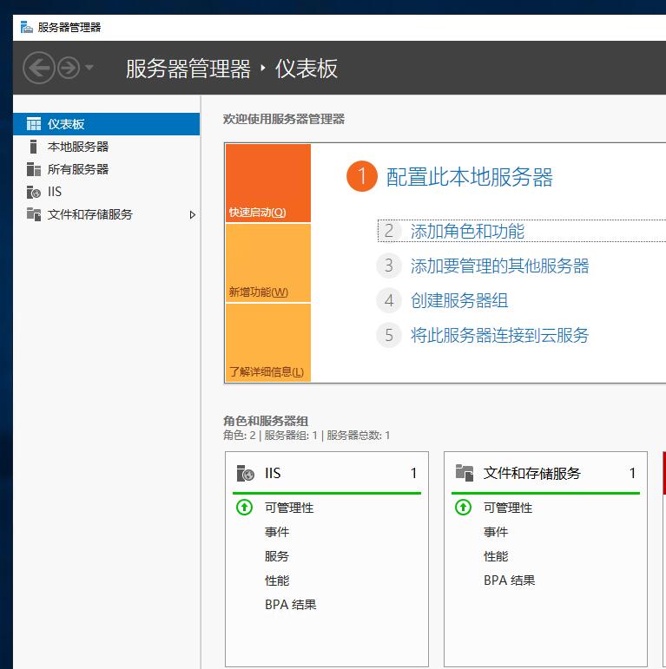Click the 文件和存储服务 tile header icon
Image resolution: width=666 pixels, height=669 pixels.
[x=465, y=473]
